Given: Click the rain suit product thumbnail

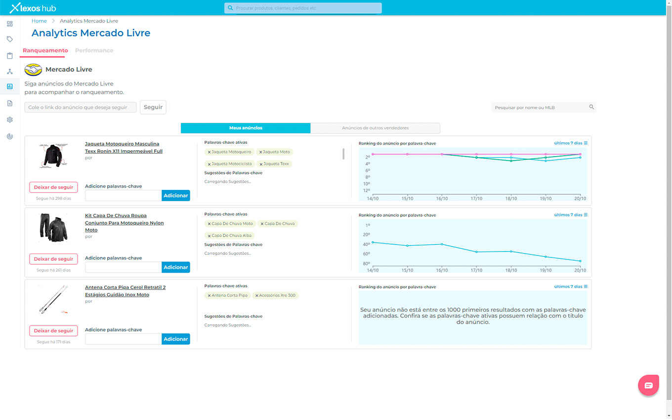Looking at the screenshot, I should (x=53, y=227).
